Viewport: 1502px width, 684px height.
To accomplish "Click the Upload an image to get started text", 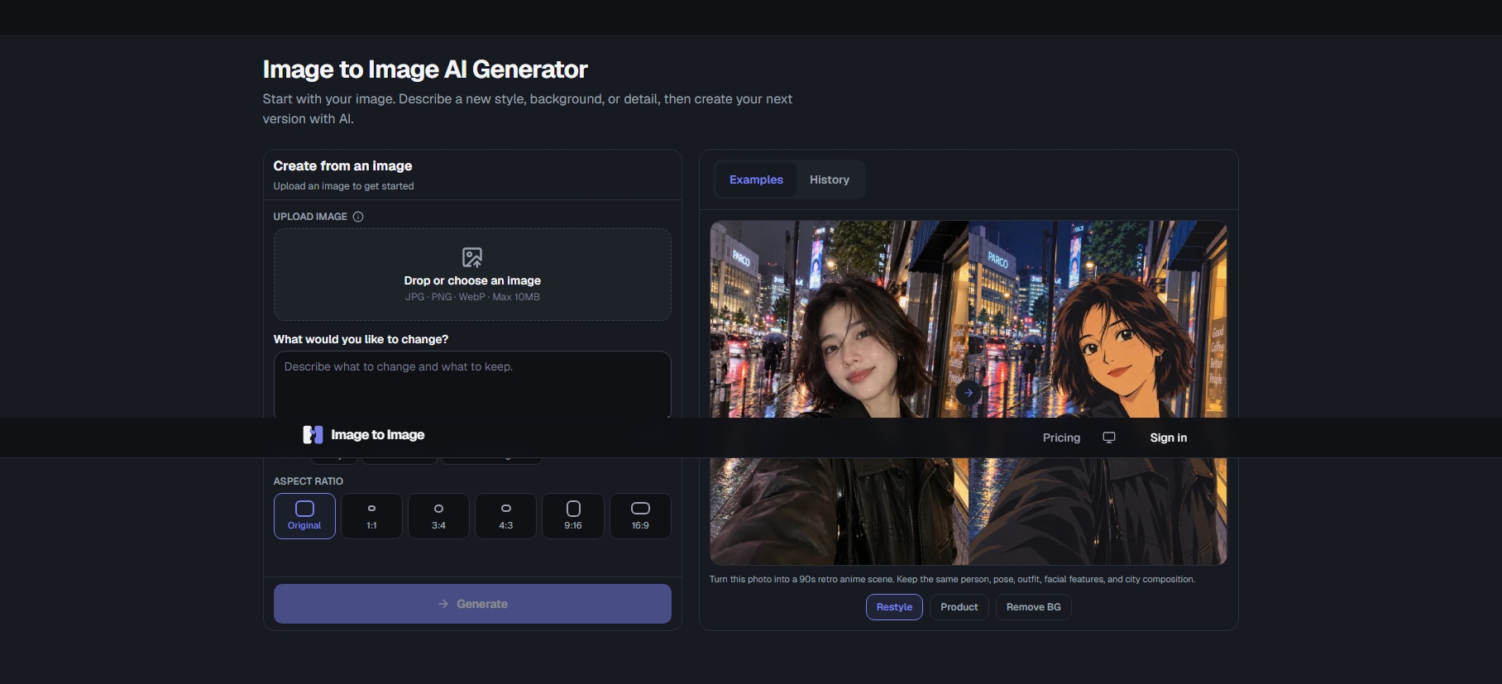I will pos(344,186).
